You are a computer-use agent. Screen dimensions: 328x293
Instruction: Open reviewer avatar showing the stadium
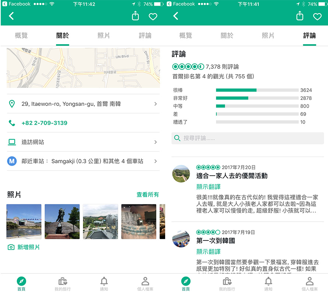(181, 239)
